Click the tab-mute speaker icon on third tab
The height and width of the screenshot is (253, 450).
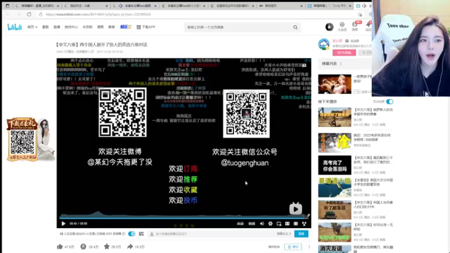pyautogui.click(x=121, y=6)
